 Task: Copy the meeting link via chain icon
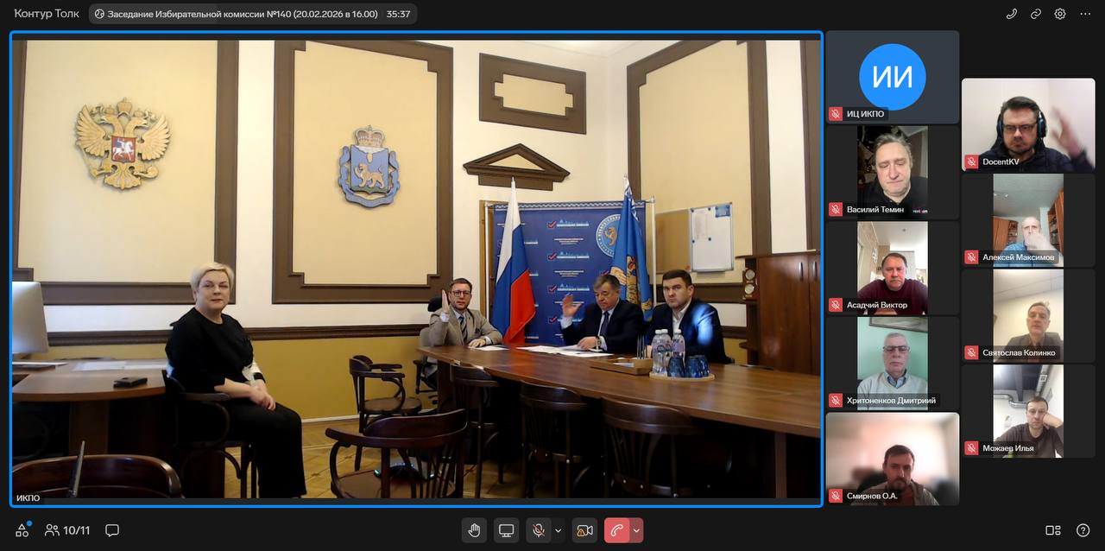(1036, 14)
